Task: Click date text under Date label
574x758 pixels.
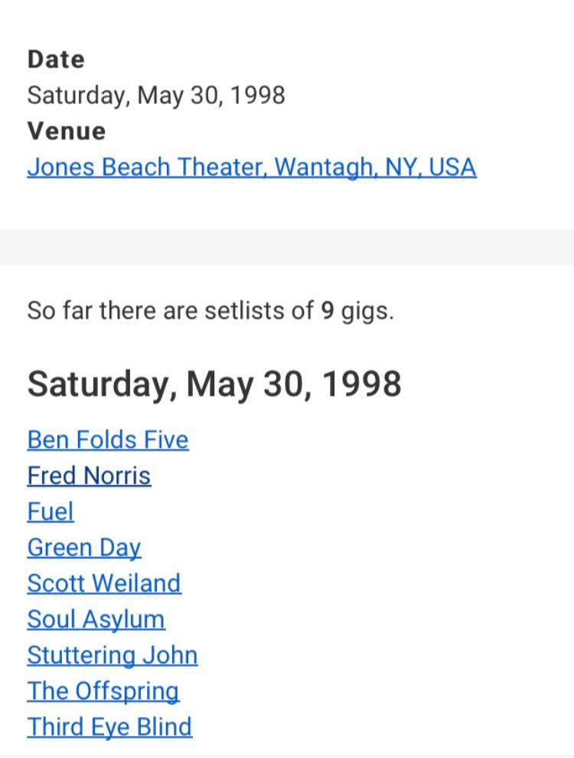Action: 156,96
